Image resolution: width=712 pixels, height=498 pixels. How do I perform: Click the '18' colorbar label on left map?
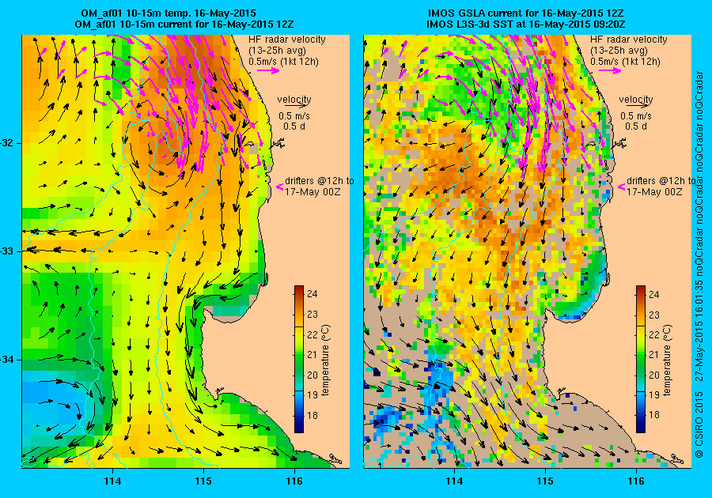coord(312,415)
